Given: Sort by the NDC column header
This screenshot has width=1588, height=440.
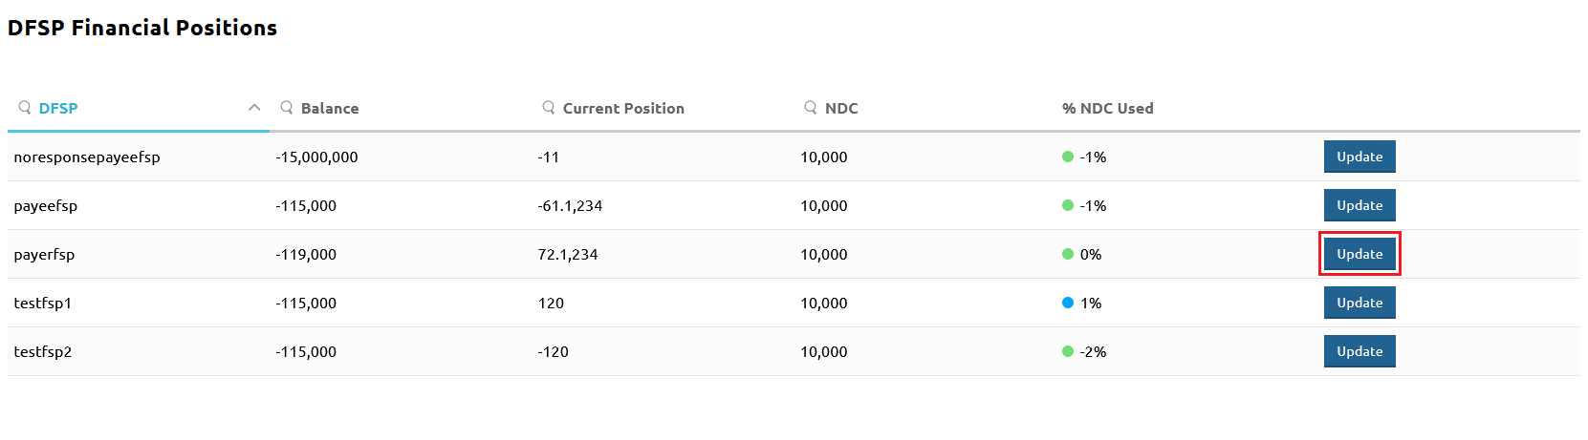Looking at the screenshot, I should (841, 109).
